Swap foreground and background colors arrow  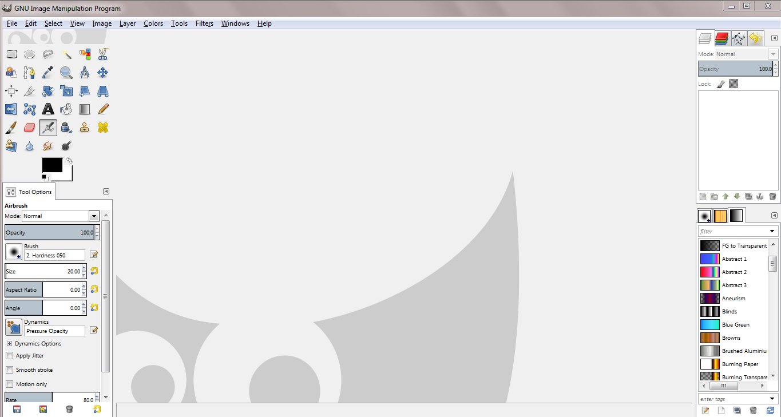coord(69,161)
